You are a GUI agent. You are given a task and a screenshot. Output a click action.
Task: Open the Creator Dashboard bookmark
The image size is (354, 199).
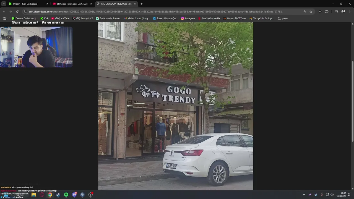pyautogui.click(x=24, y=18)
